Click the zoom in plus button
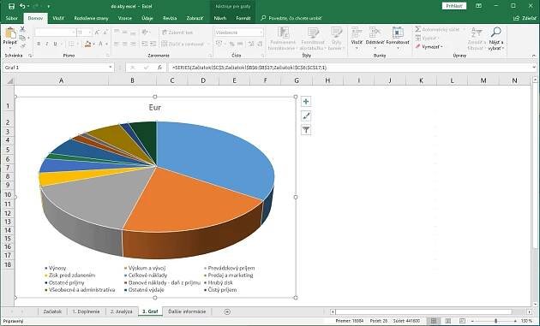This screenshot has height=326, width=540. pos(515,321)
